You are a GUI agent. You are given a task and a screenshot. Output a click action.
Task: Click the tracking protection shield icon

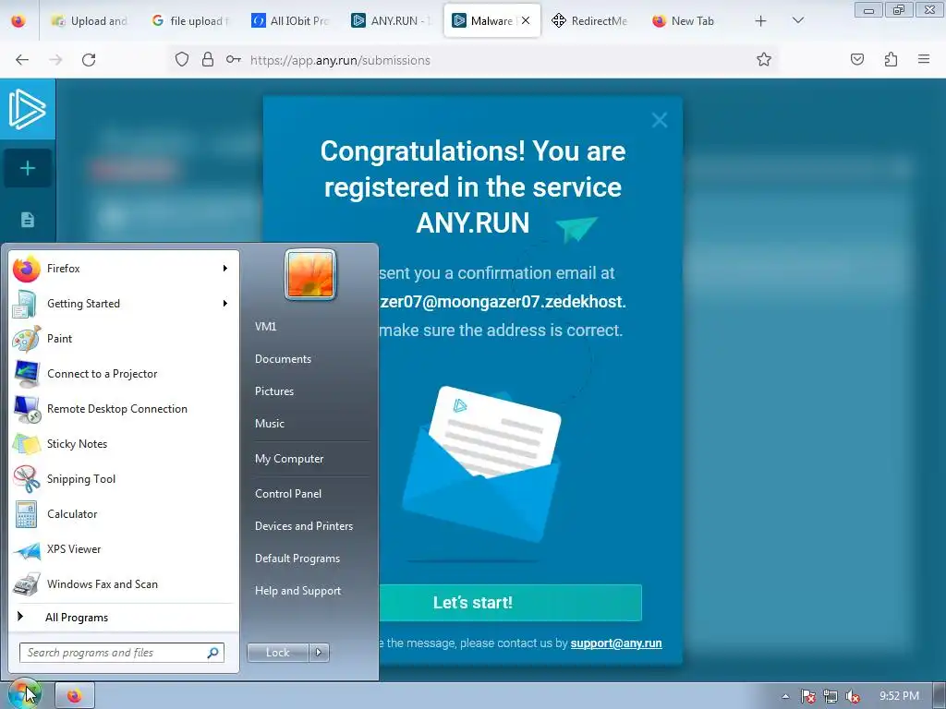pos(182,60)
